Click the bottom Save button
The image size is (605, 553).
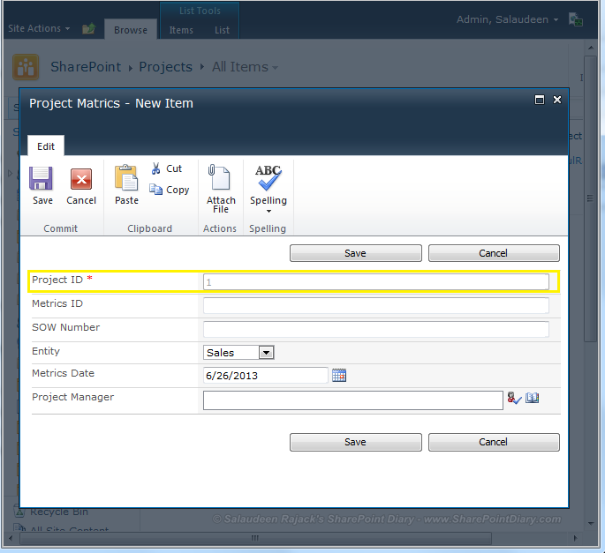356,442
